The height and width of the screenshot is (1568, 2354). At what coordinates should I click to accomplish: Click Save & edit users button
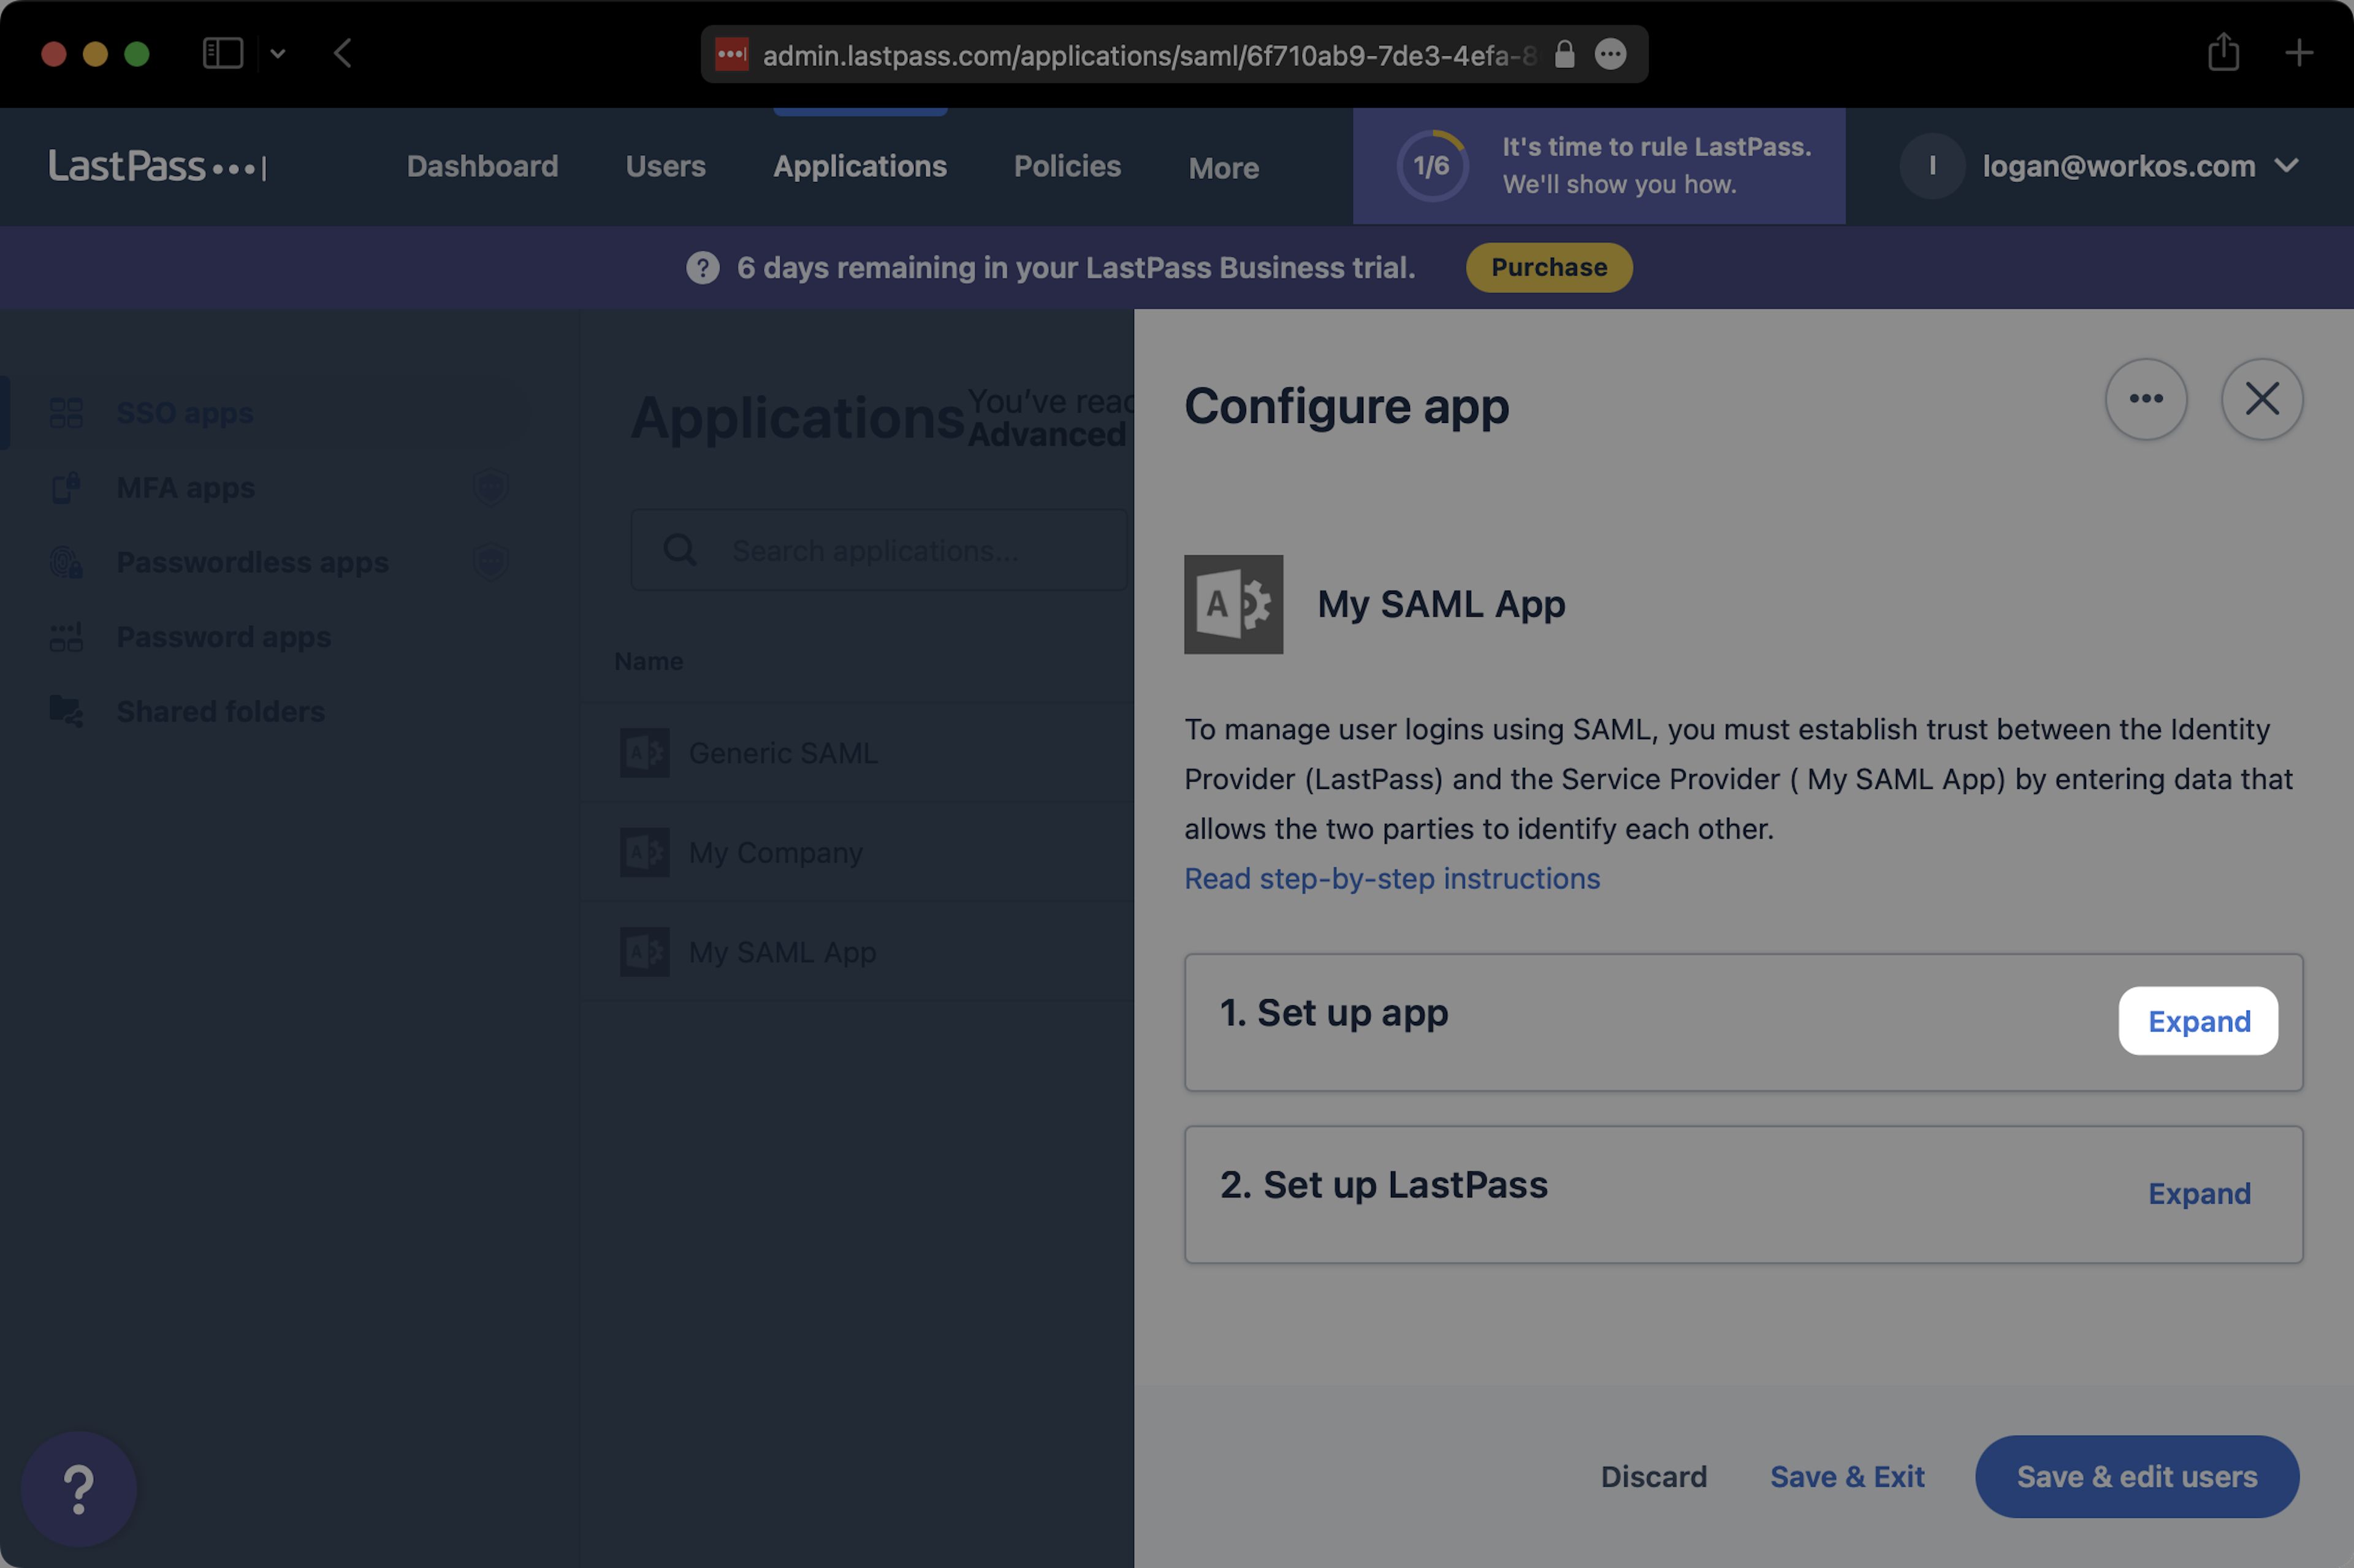tap(2135, 1476)
